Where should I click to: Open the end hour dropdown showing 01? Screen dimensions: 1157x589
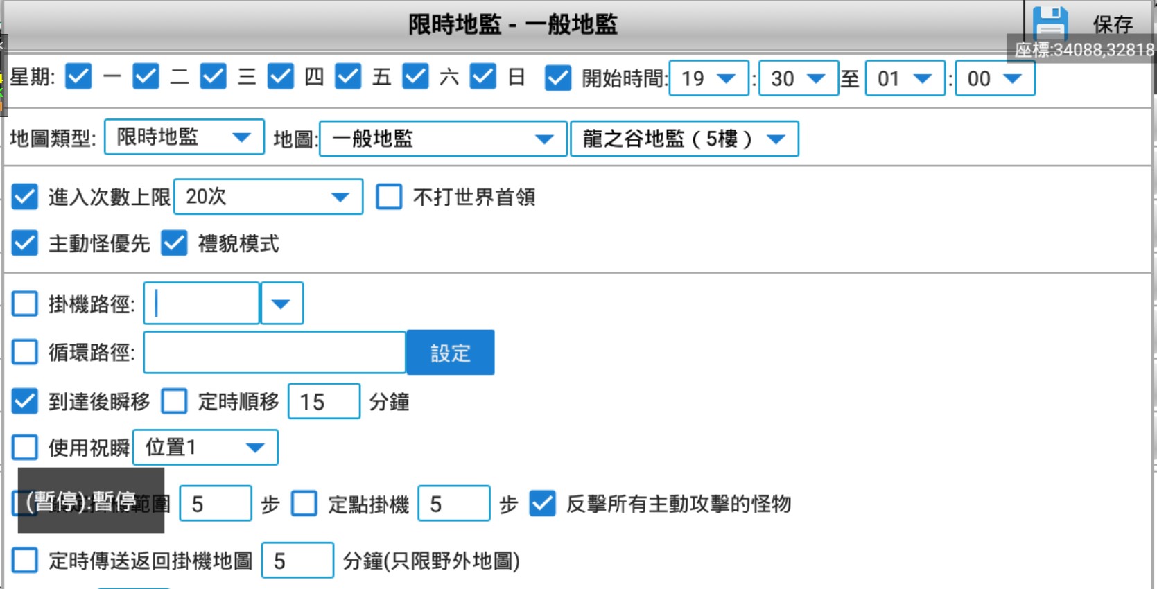pyautogui.click(x=905, y=78)
